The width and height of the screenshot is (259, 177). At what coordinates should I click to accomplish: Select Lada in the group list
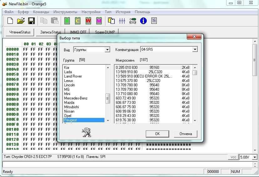click(x=84, y=72)
